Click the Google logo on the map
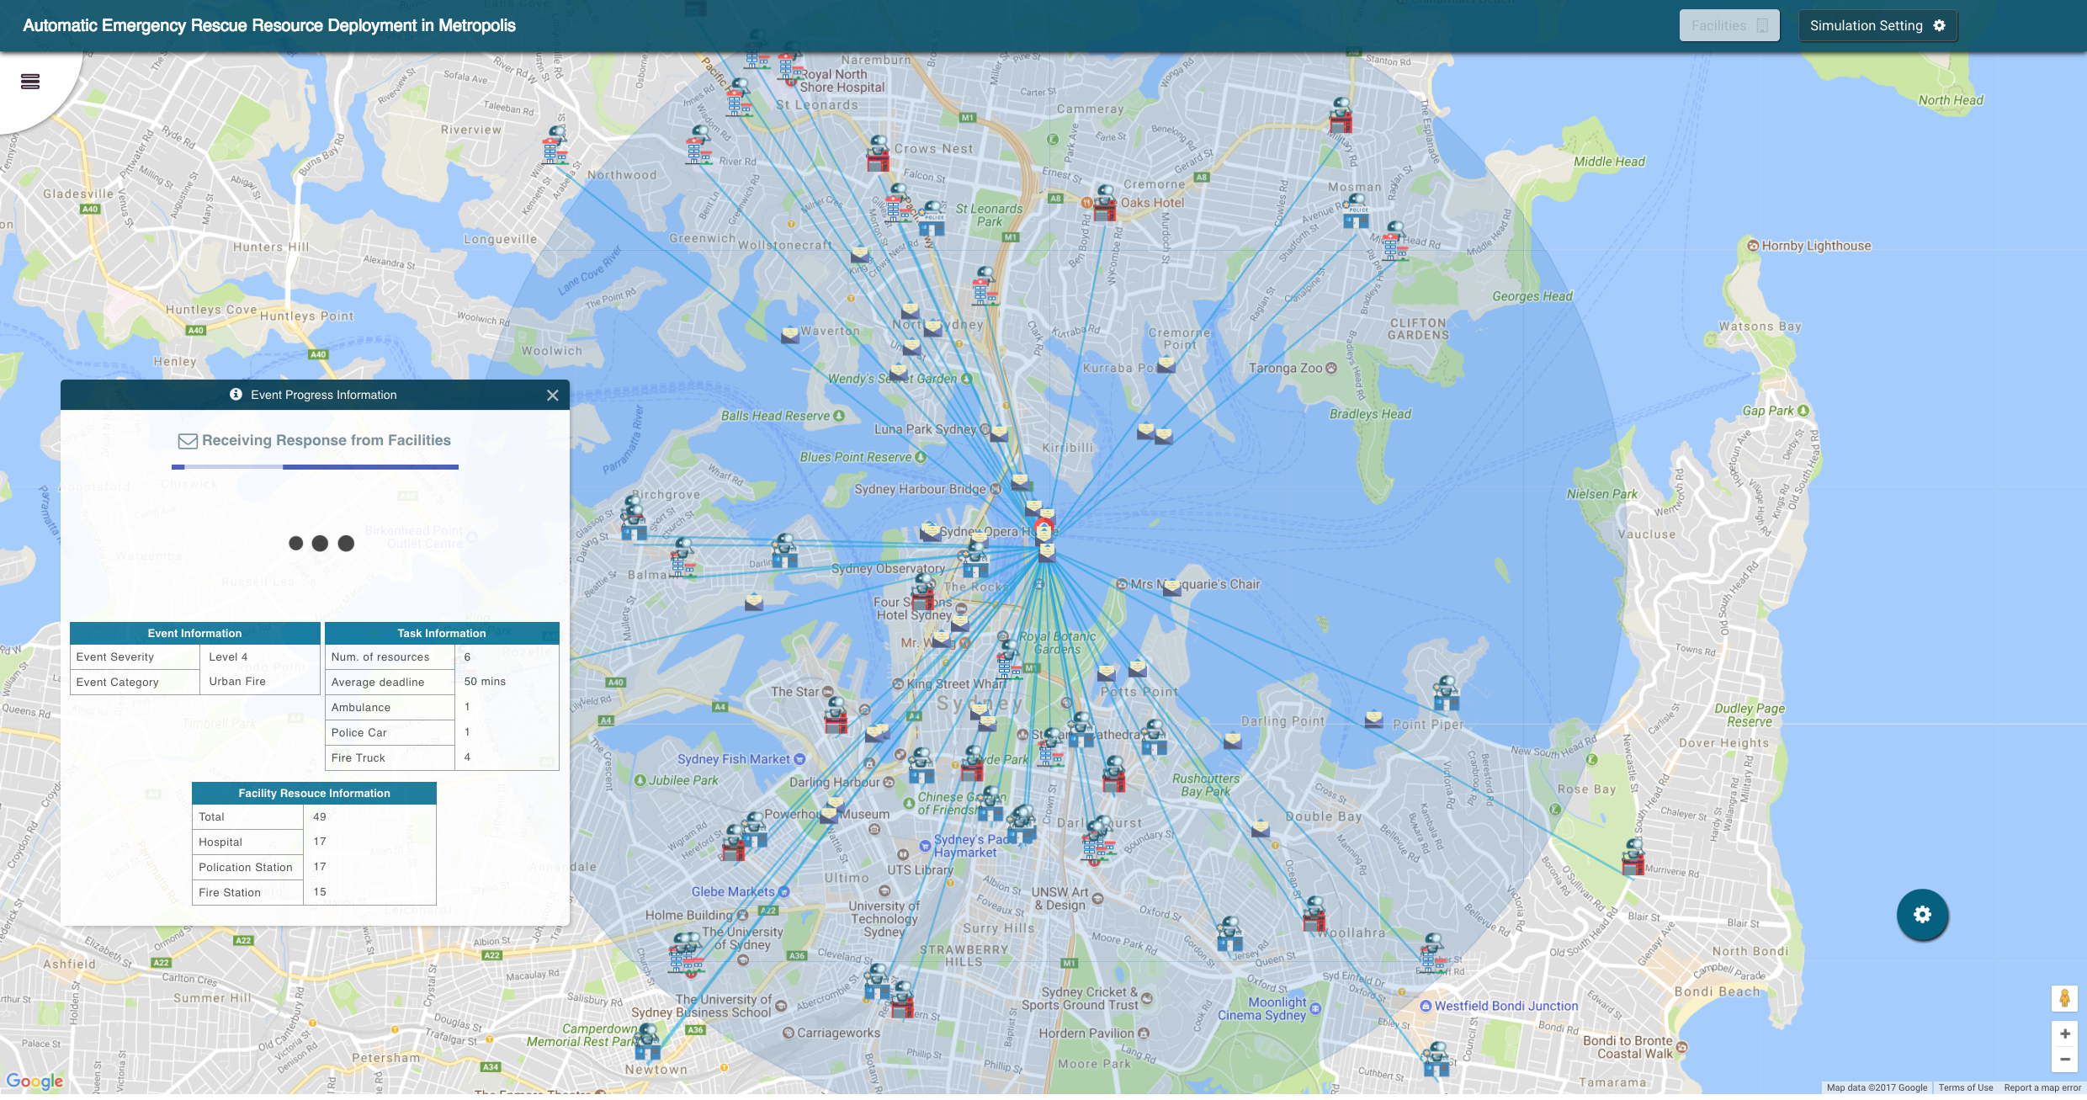2087x1100 pixels. pyautogui.click(x=35, y=1081)
